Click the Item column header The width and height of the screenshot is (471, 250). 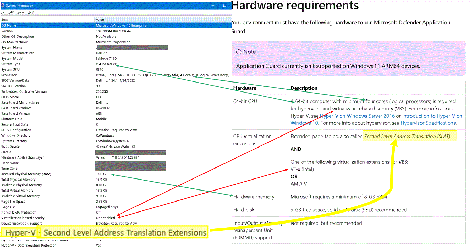click(47, 20)
